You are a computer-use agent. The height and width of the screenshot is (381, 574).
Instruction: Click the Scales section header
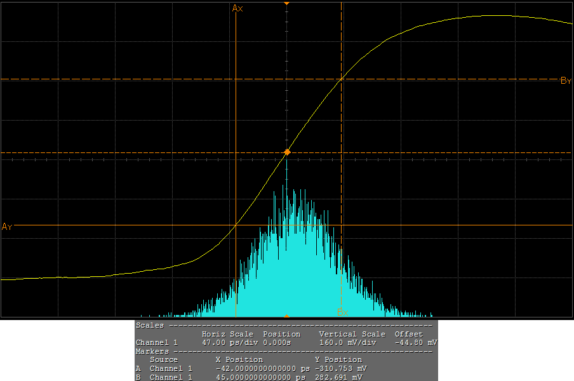(x=149, y=325)
